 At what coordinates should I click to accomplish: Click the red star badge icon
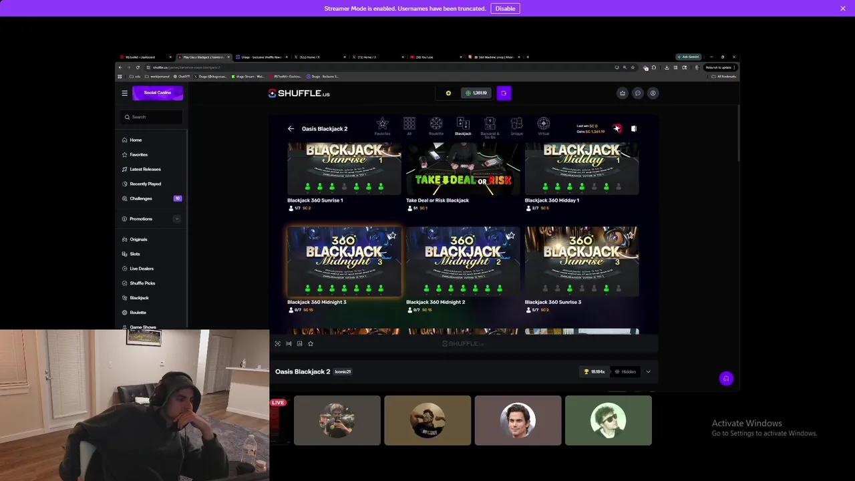617,128
